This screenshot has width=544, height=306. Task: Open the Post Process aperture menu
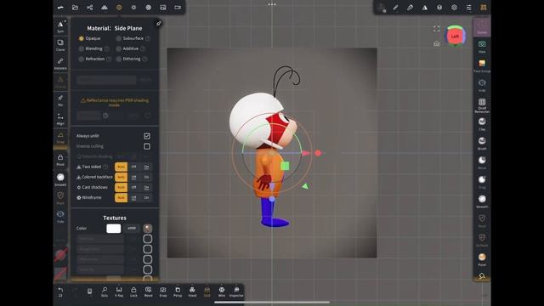pyautogui.click(x=148, y=8)
